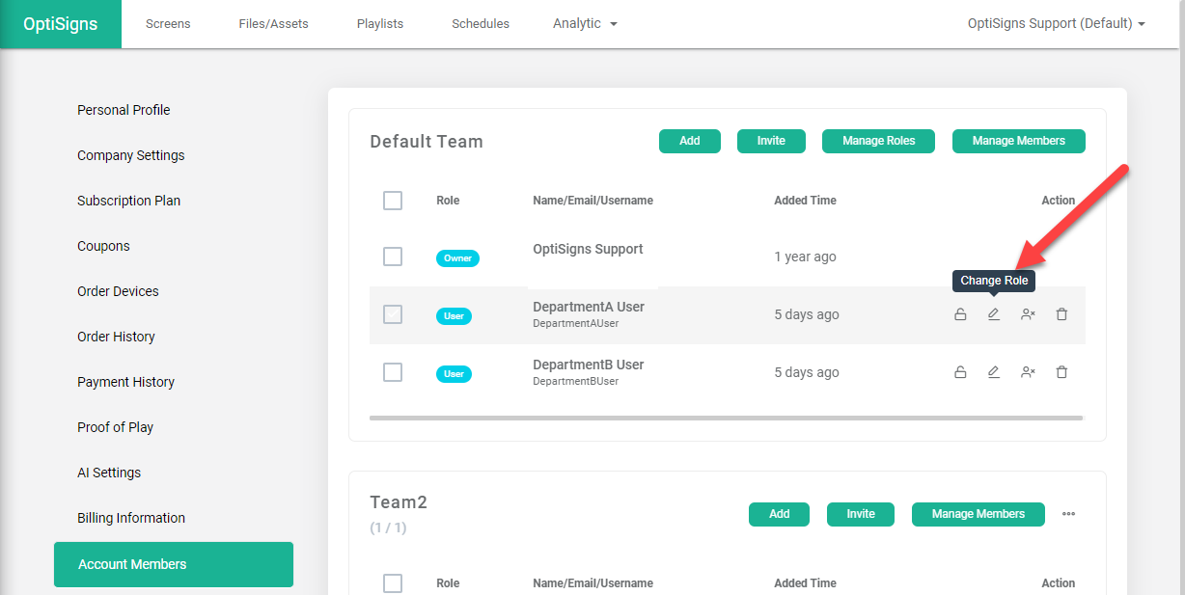Click the lock icon for DepartmentA User
The width and height of the screenshot is (1185, 595).
pos(960,314)
